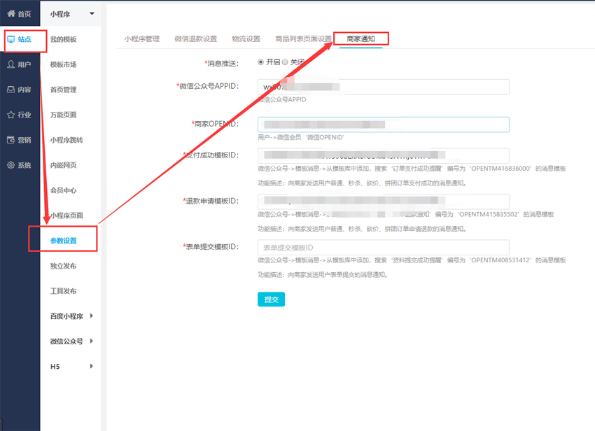Click the 表单提交模板ID input field
The height and width of the screenshot is (431, 595).
[x=383, y=247]
